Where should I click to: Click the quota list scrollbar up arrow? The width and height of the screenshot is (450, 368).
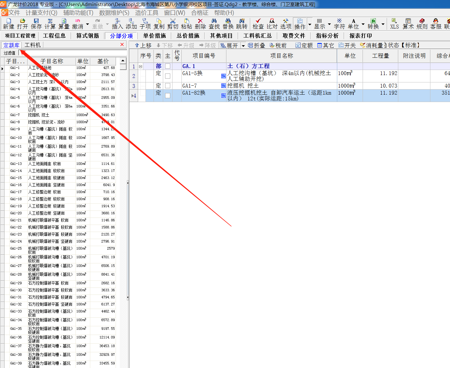click(x=123, y=61)
